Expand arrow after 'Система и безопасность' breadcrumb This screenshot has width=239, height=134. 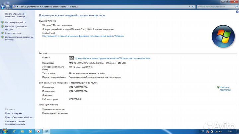(68, 6)
